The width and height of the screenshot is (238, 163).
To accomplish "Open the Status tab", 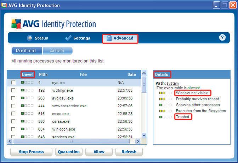I will tap(37, 38).
